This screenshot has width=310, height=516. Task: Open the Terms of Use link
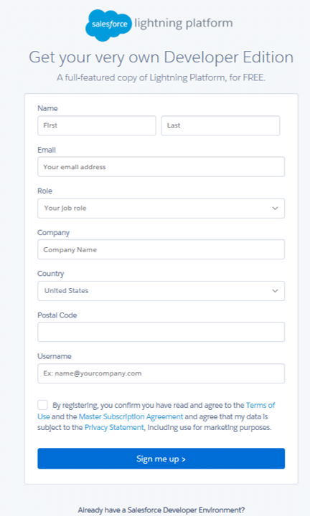click(260, 405)
